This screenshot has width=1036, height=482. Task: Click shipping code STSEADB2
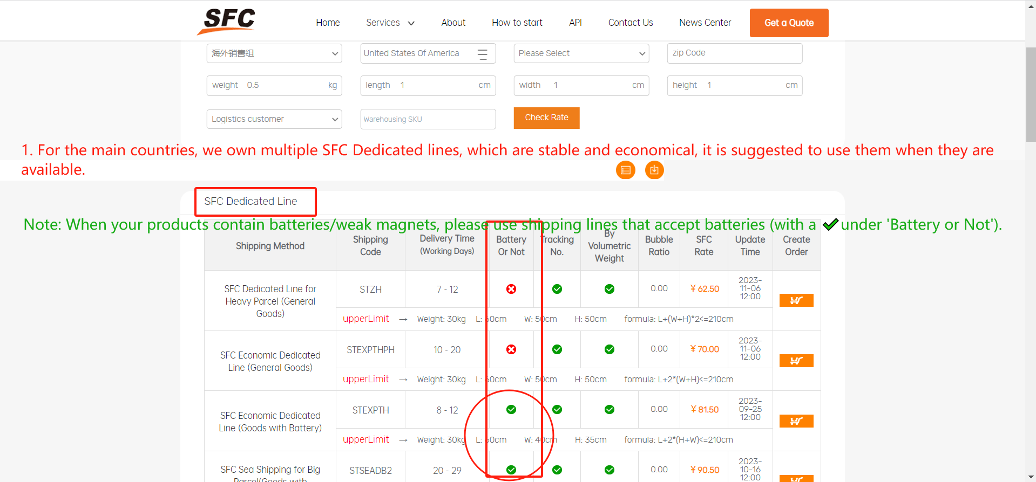[370, 471]
